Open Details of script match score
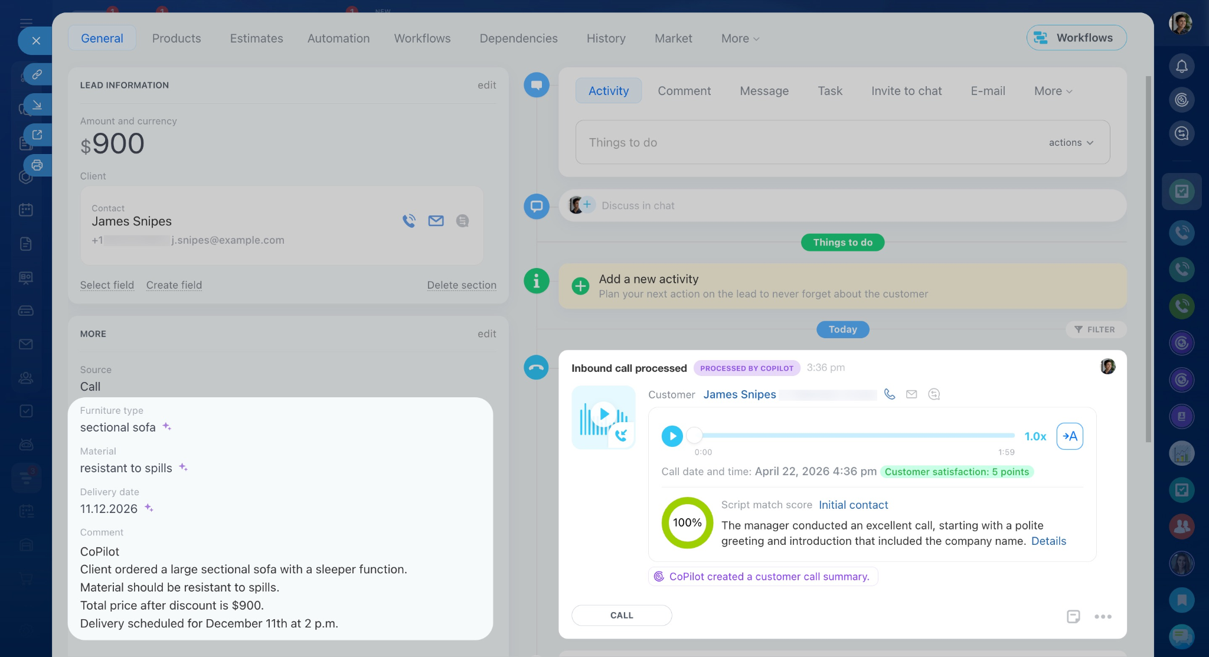 1048,541
